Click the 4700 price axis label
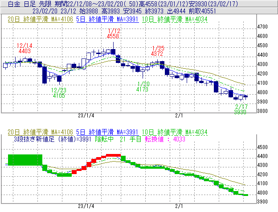Screen dimensions: 278x212 (x=262, y=27)
